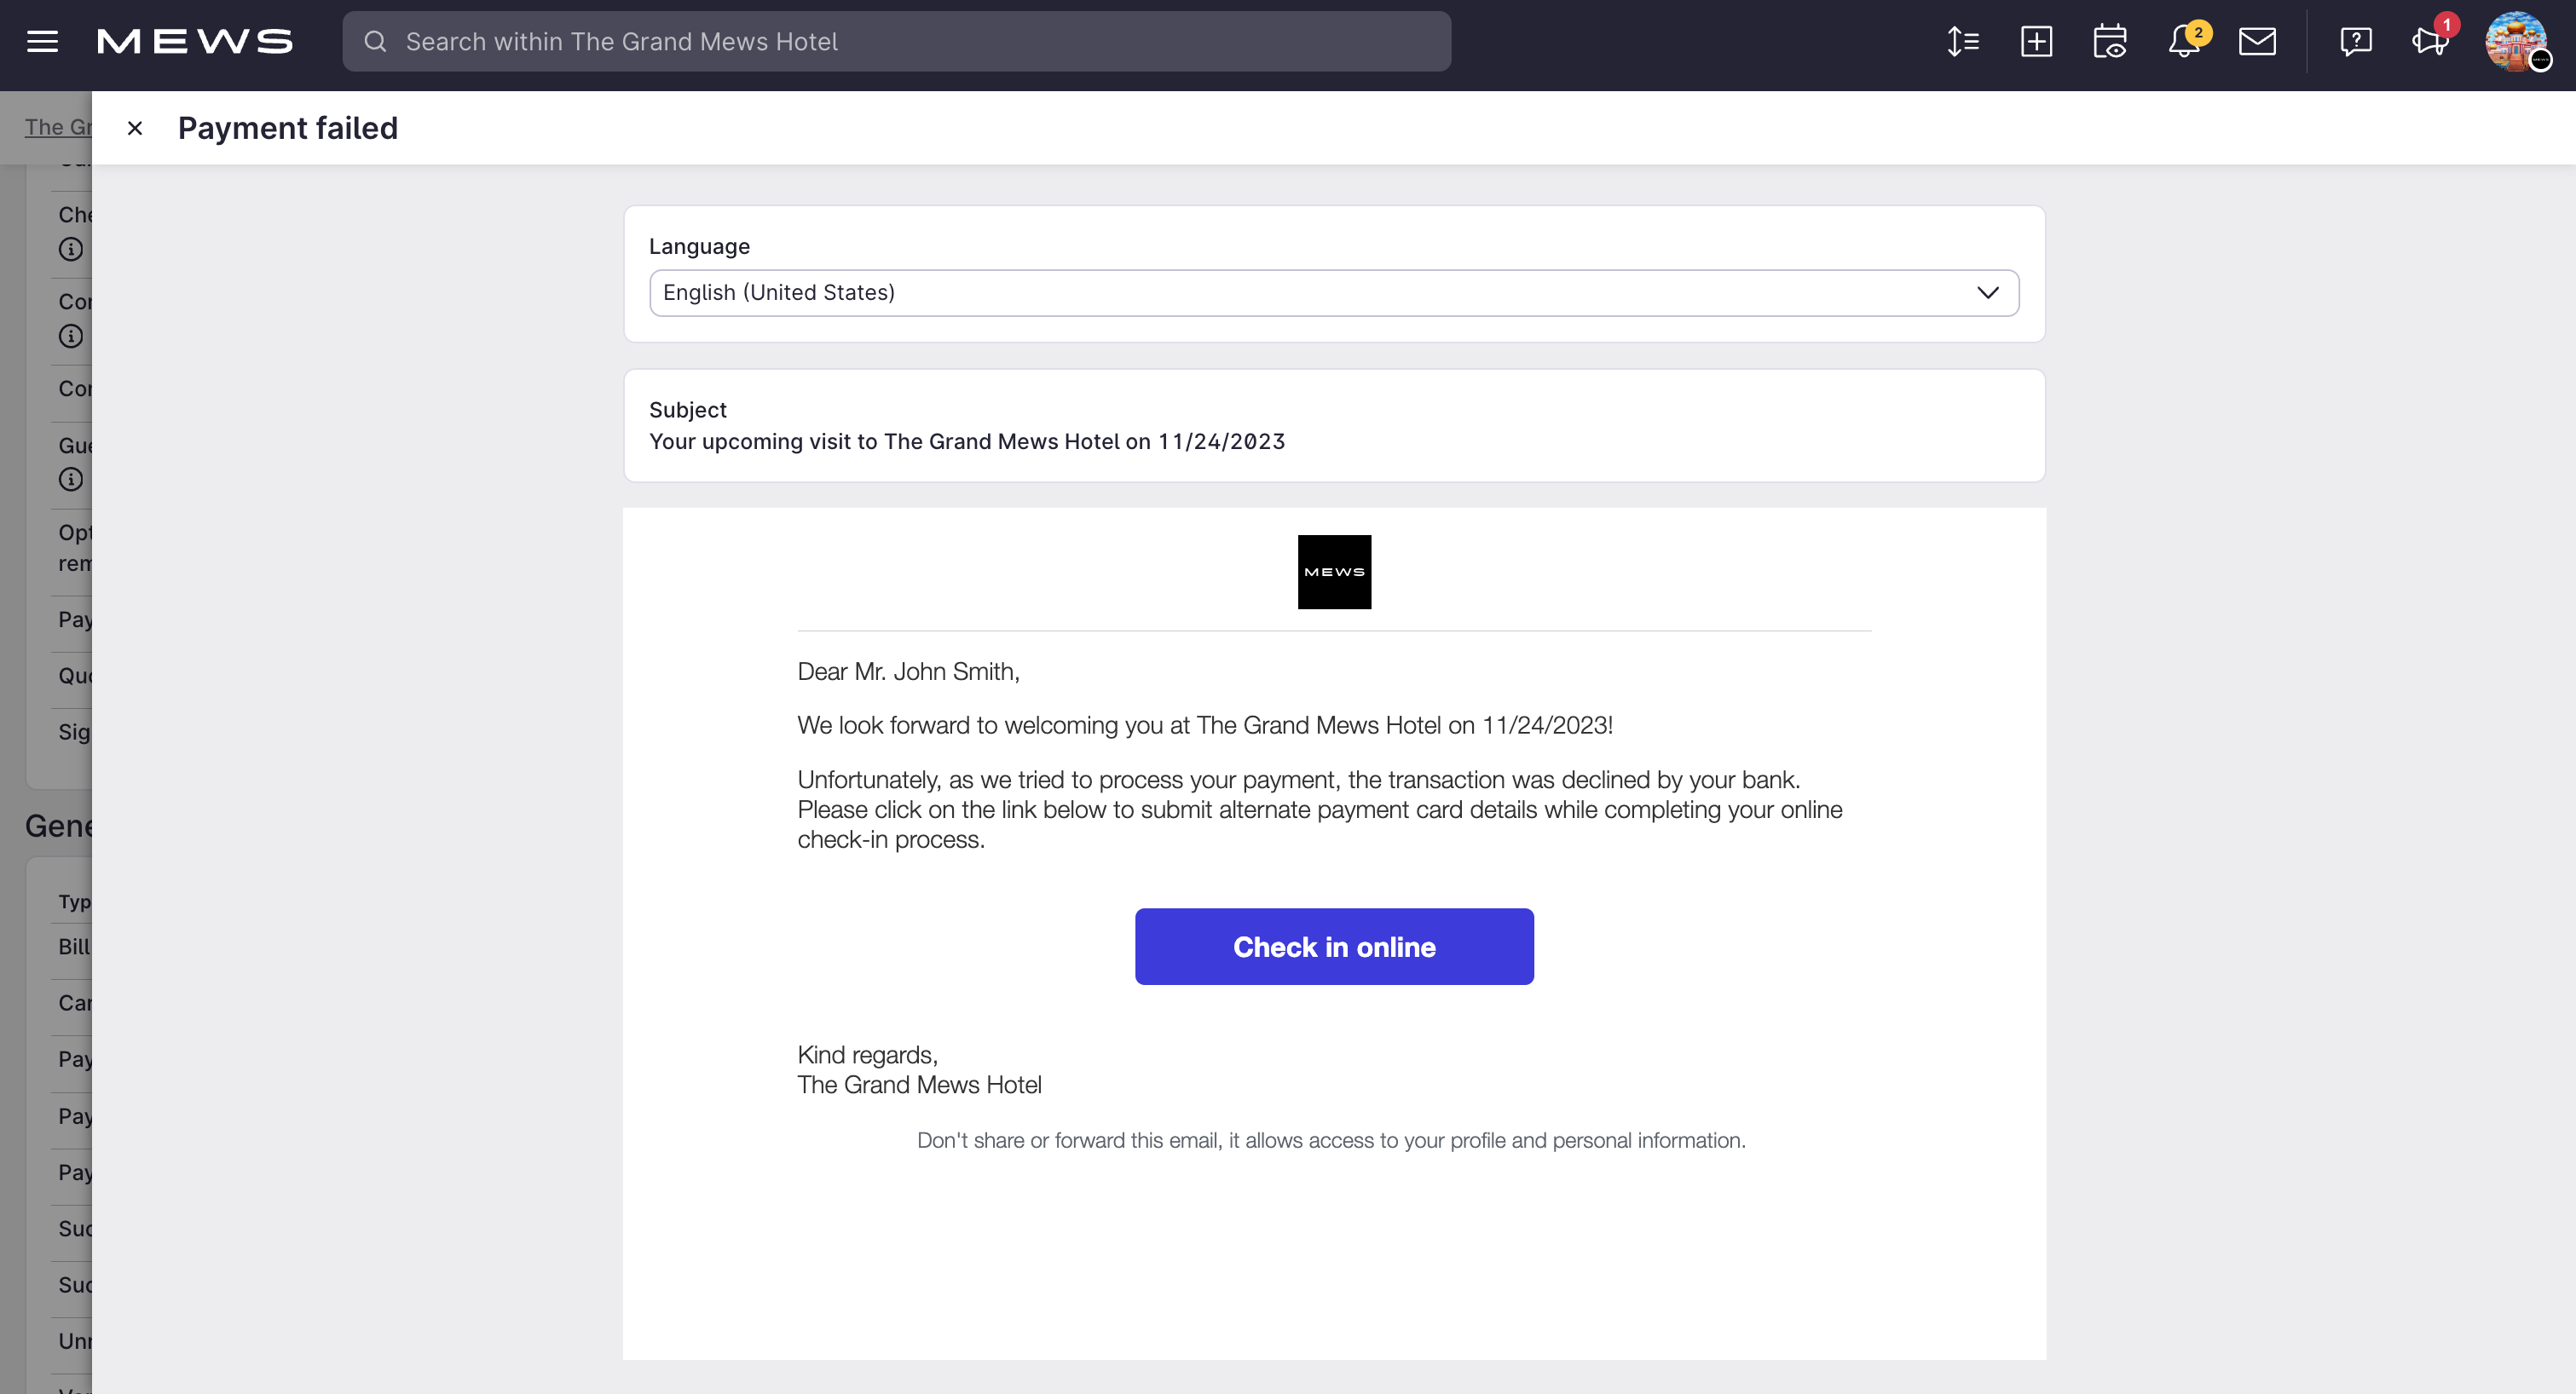Open the user profile avatar
The height and width of the screenshot is (1394, 2576).
[2516, 41]
